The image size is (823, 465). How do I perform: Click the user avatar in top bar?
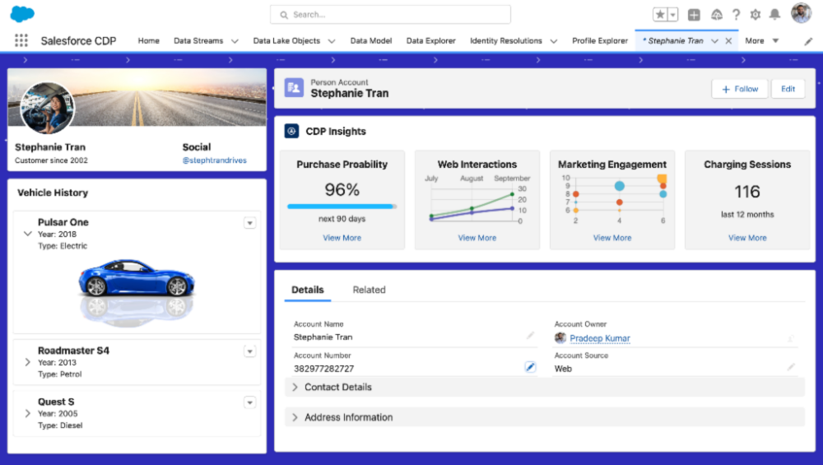coord(801,14)
